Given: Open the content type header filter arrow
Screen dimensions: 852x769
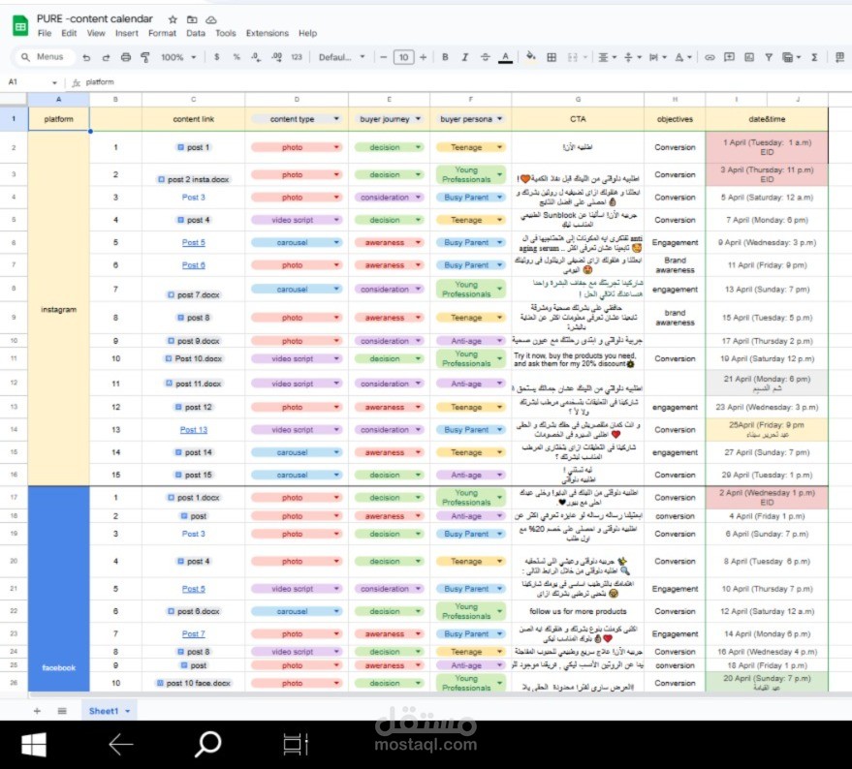Looking at the screenshot, I should [x=336, y=119].
